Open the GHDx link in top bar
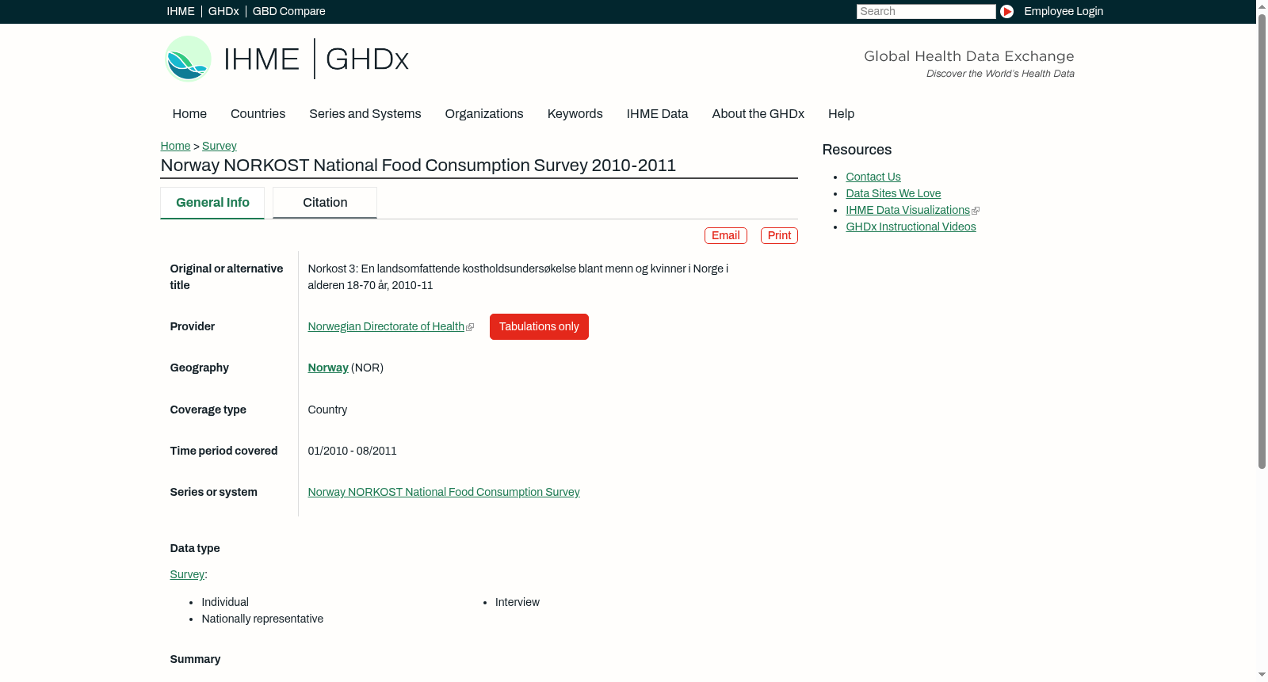The image size is (1268, 682). point(223,11)
